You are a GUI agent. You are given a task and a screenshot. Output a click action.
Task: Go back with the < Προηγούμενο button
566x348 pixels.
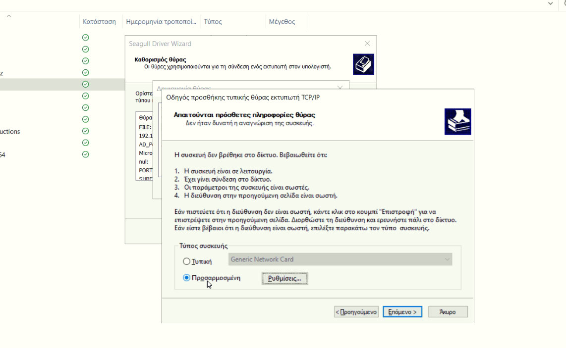(356, 312)
